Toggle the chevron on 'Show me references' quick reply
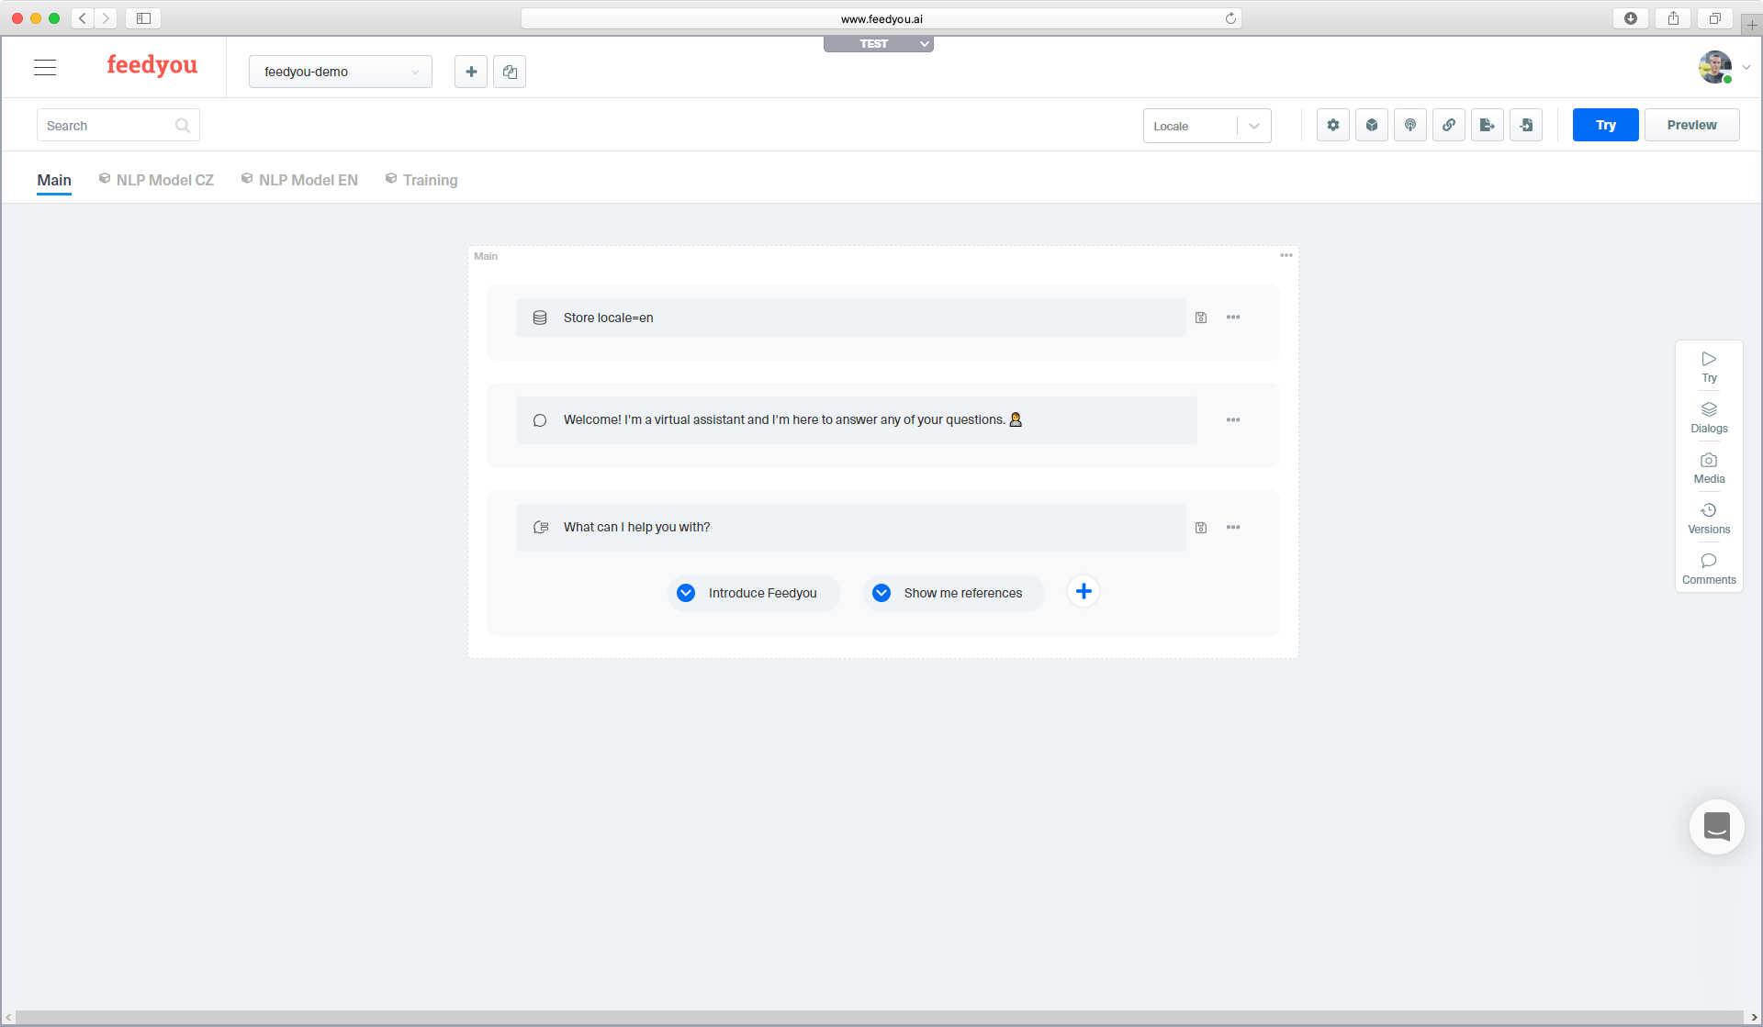 tap(881, 592)
